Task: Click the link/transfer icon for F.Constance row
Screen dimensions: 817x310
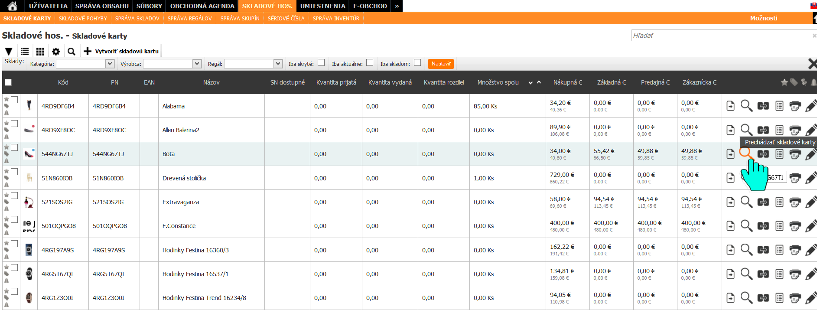Action: click(x=763, y=226)
